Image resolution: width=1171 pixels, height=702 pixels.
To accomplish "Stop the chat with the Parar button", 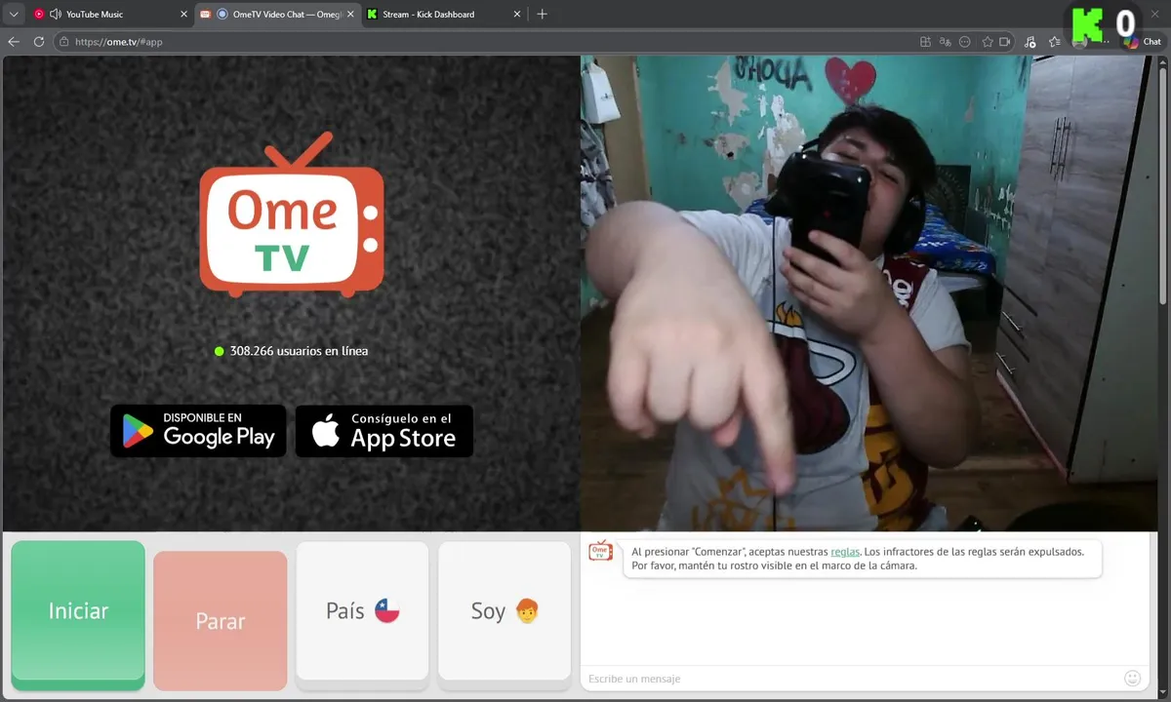I will pos(221,620).
